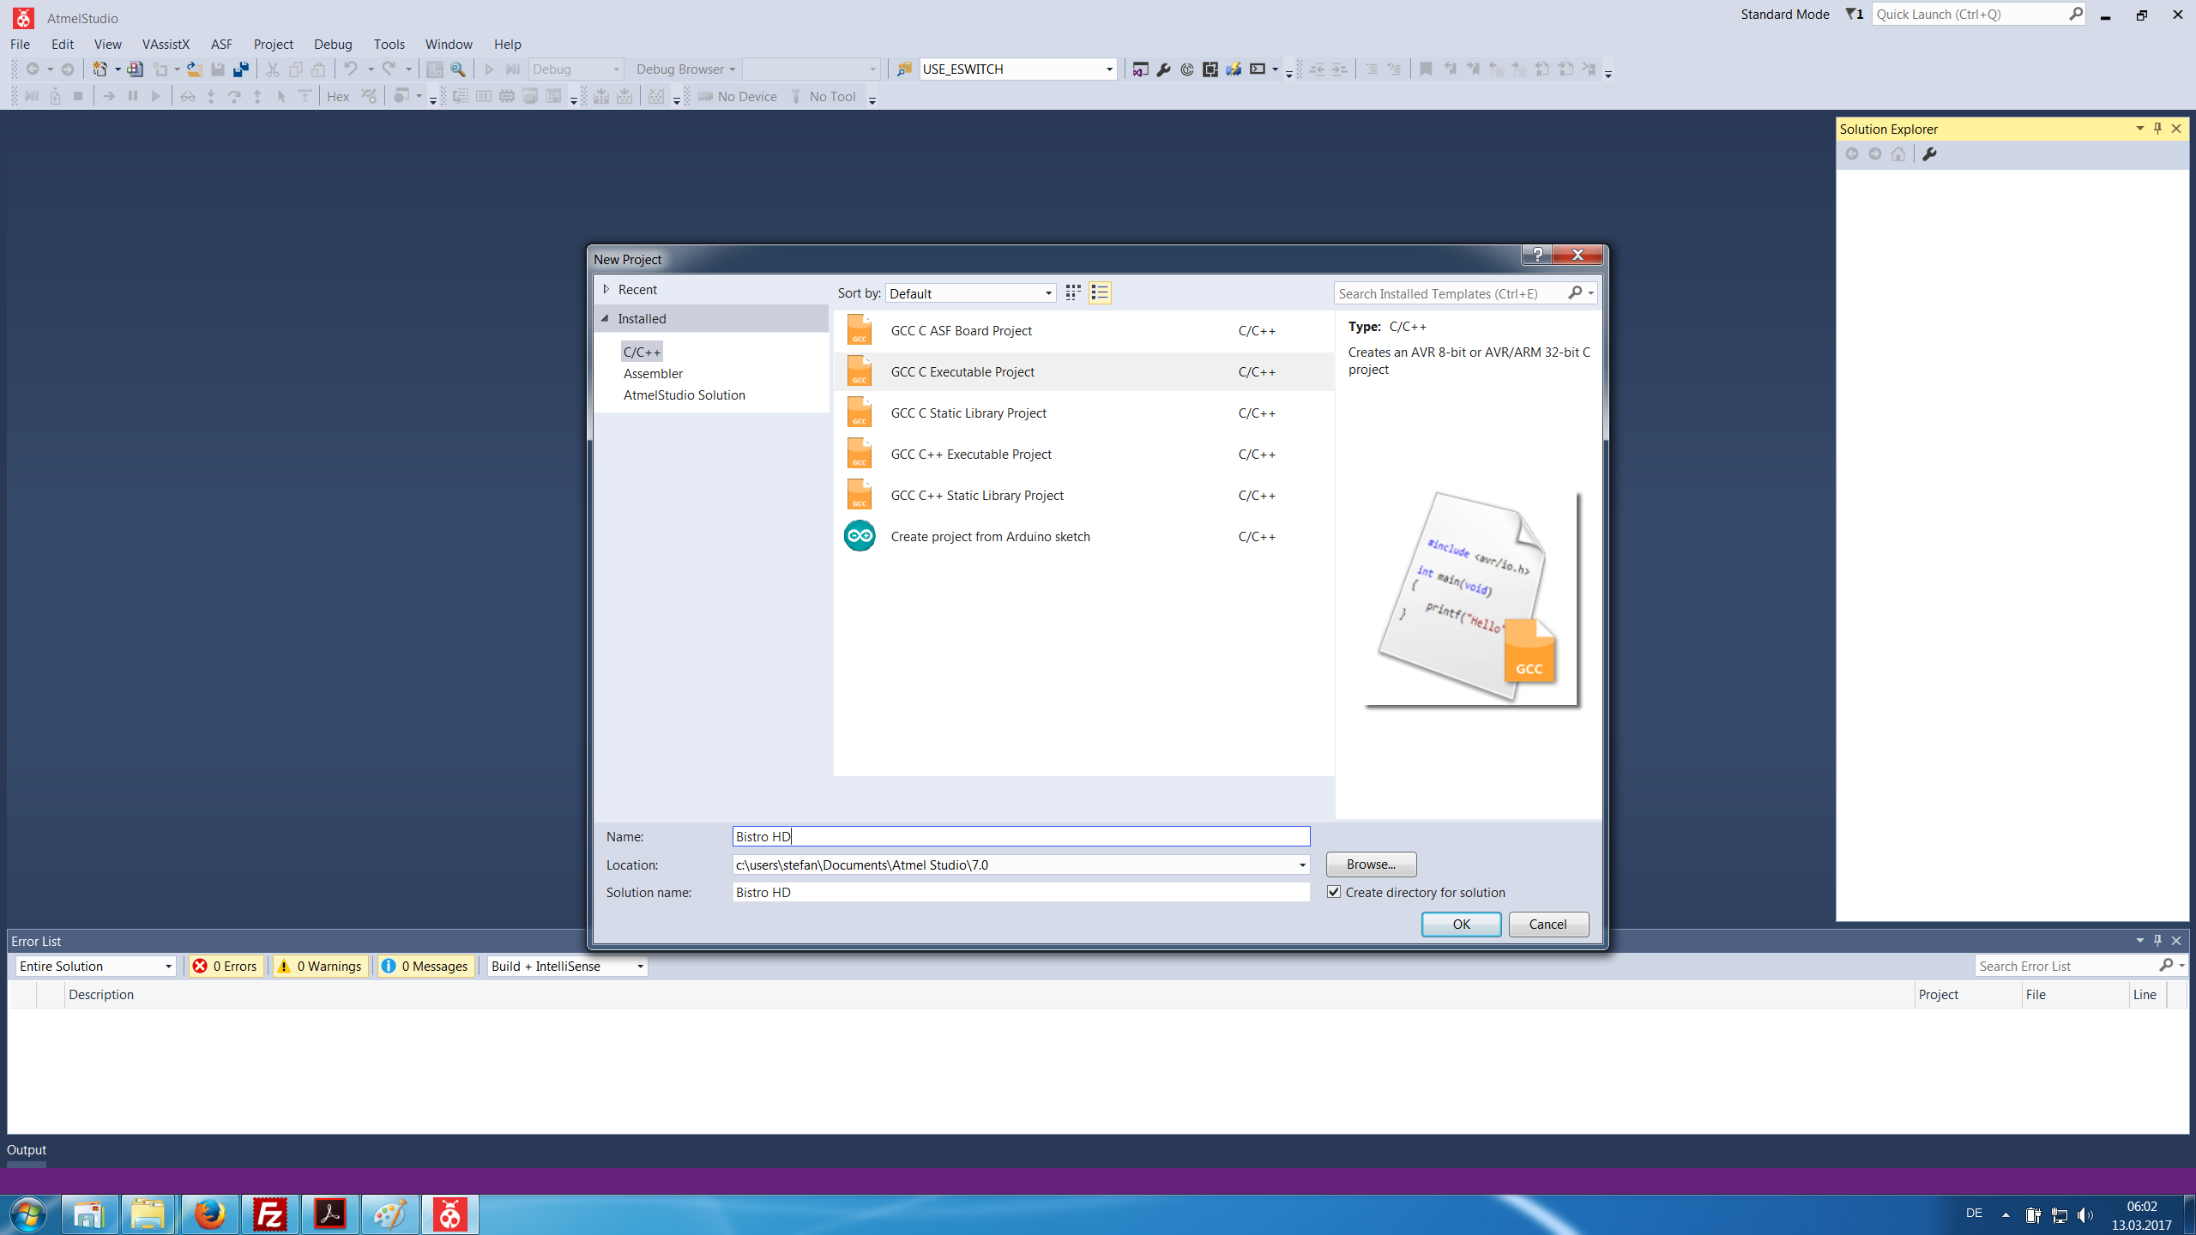Click the Solution Explorer home icon
This screenshot has height=1235, width=2196.
[1898, 154]
